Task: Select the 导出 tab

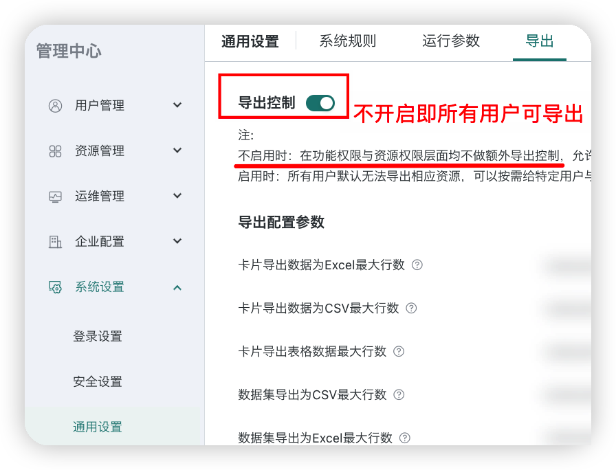Action: pos(540,41)
